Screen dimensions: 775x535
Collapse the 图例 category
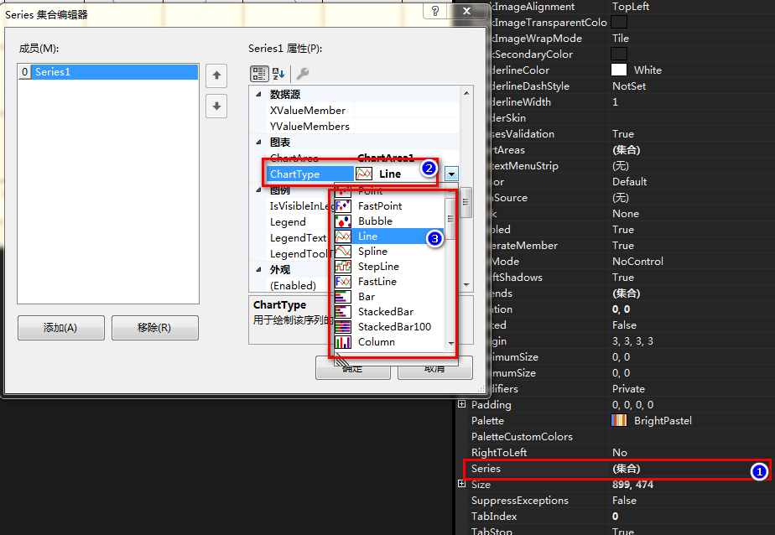click(258, 190)
